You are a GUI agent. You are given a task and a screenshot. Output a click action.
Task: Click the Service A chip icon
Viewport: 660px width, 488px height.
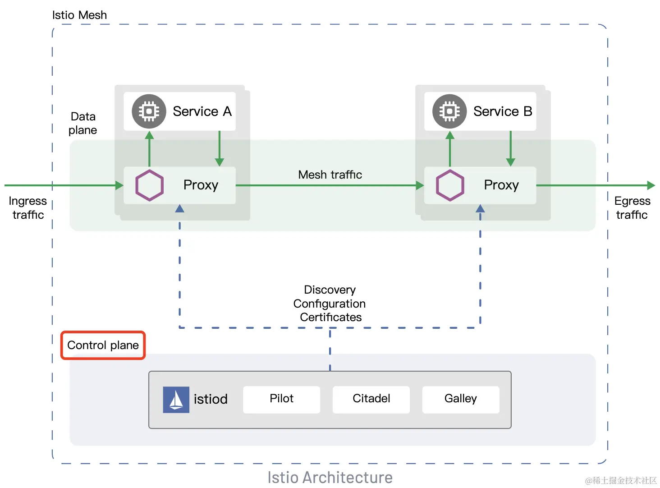(149, 111)
